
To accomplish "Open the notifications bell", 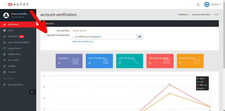I will 198,5.
